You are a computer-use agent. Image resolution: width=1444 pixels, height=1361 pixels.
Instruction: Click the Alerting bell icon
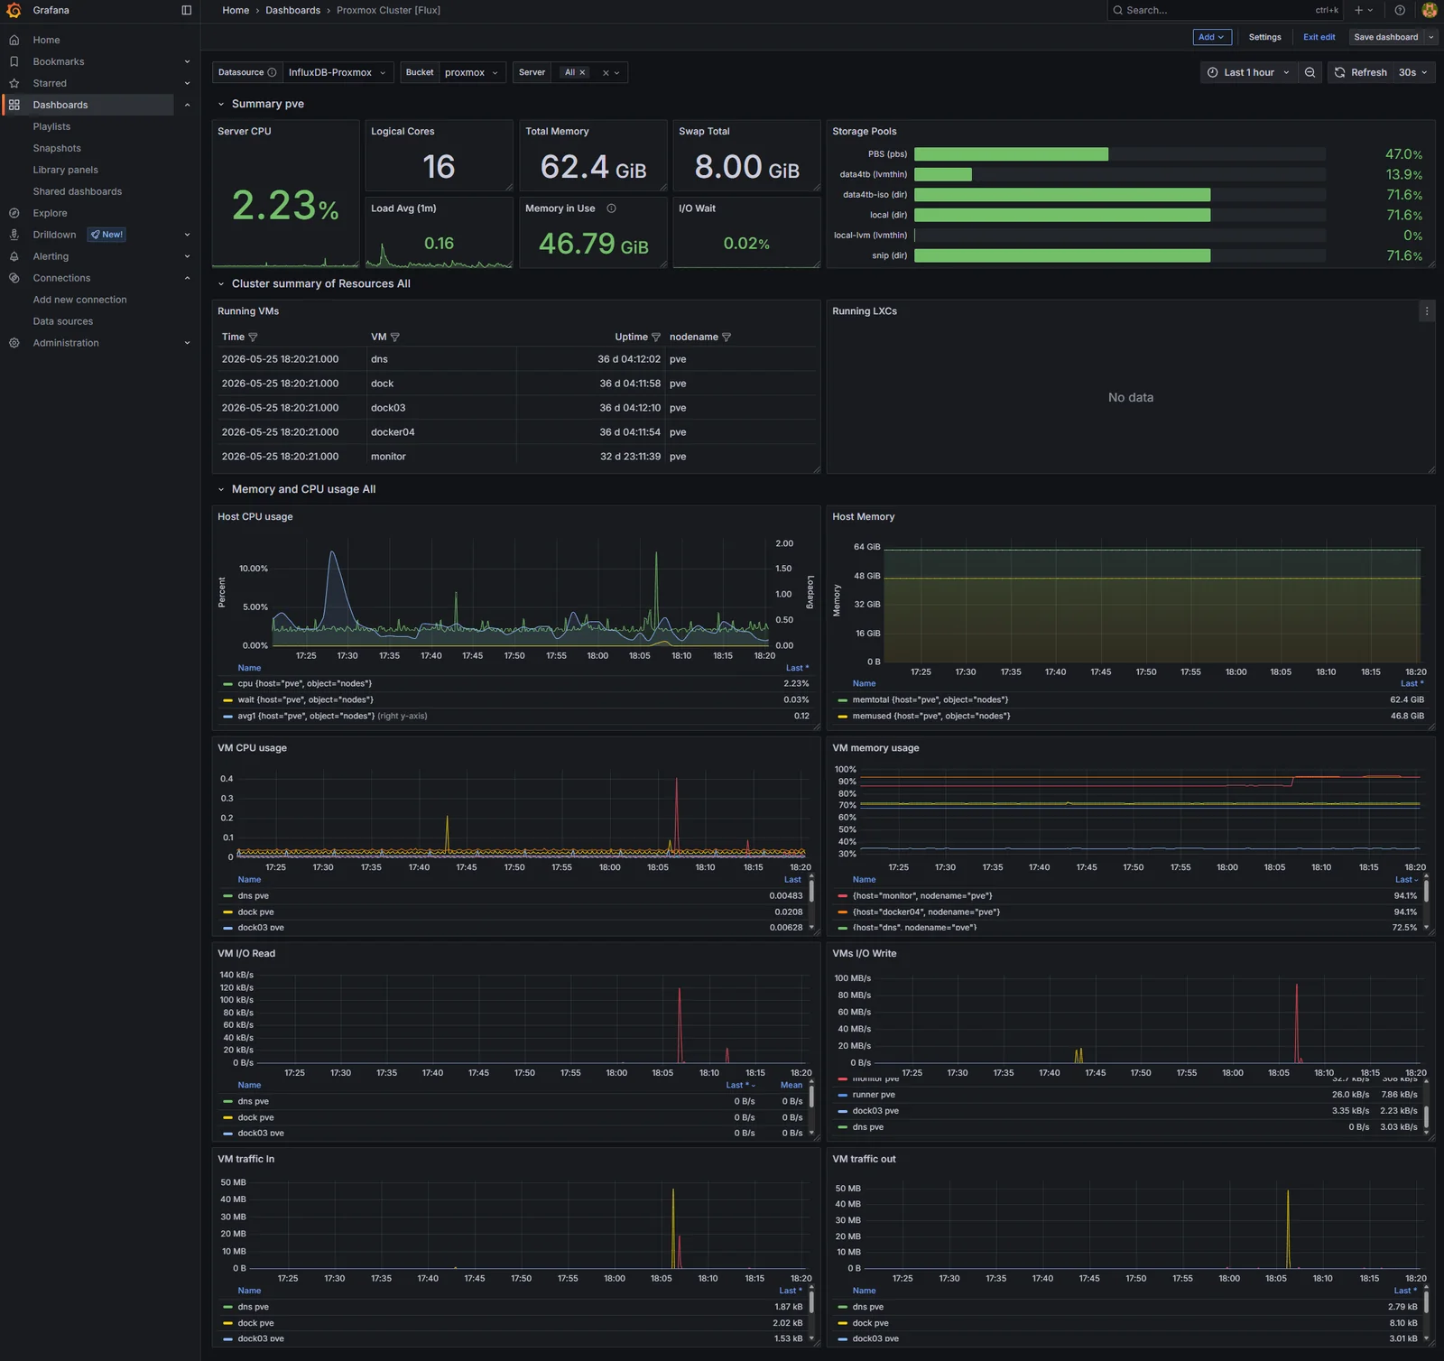tap(14, 256)
